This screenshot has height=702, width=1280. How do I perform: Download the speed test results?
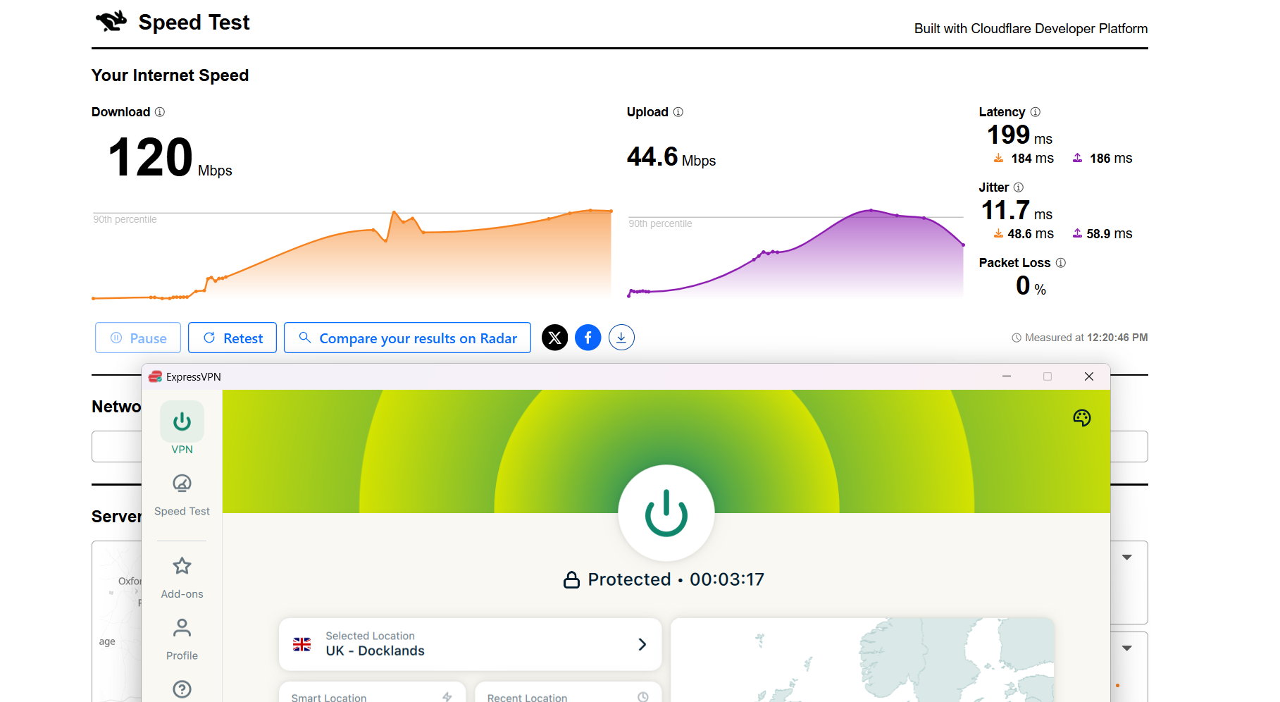click(621, 338)
